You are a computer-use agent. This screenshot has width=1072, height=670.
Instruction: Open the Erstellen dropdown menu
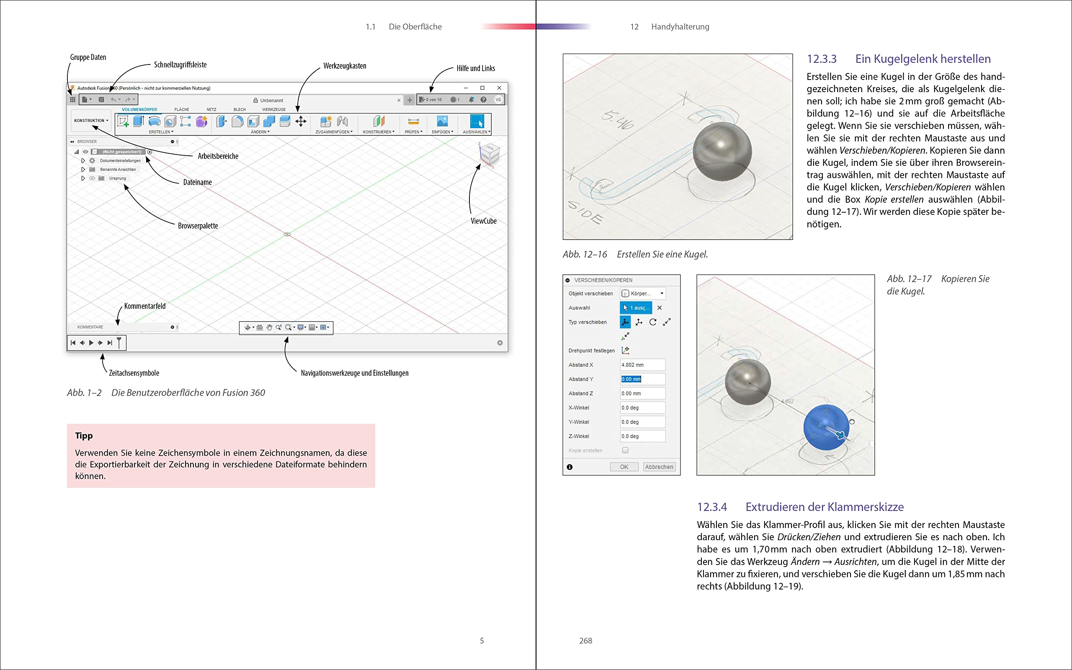click(161, 132)
